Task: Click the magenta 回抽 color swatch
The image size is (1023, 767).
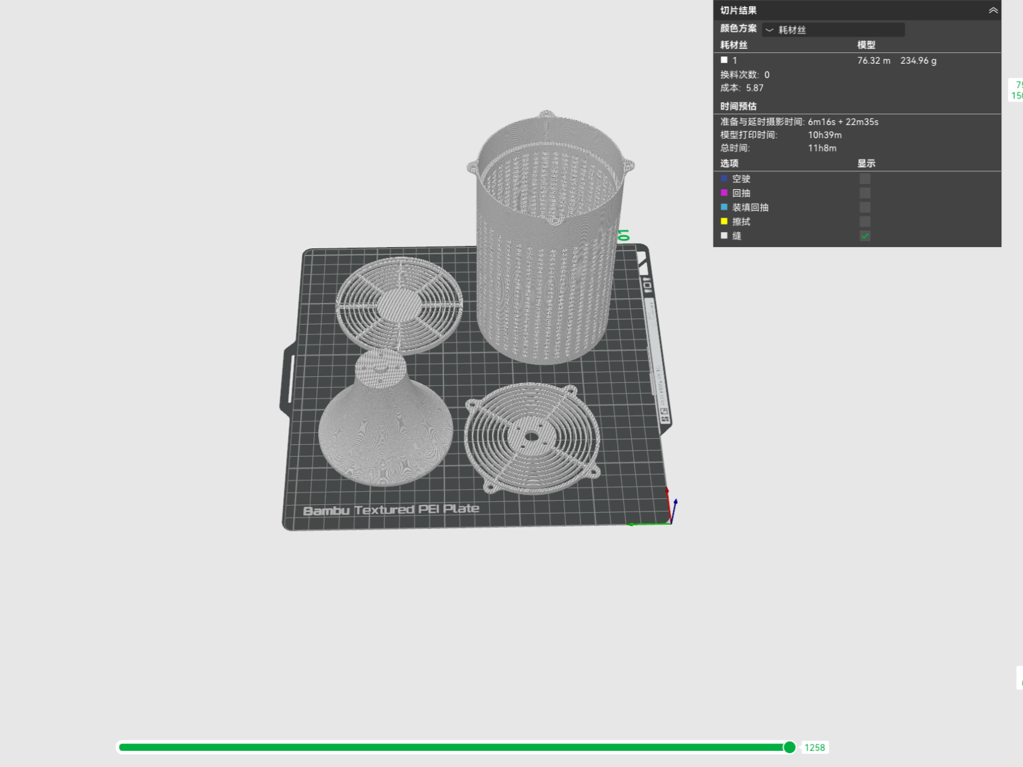Action: pyautogui.click(x=724, y=193)
